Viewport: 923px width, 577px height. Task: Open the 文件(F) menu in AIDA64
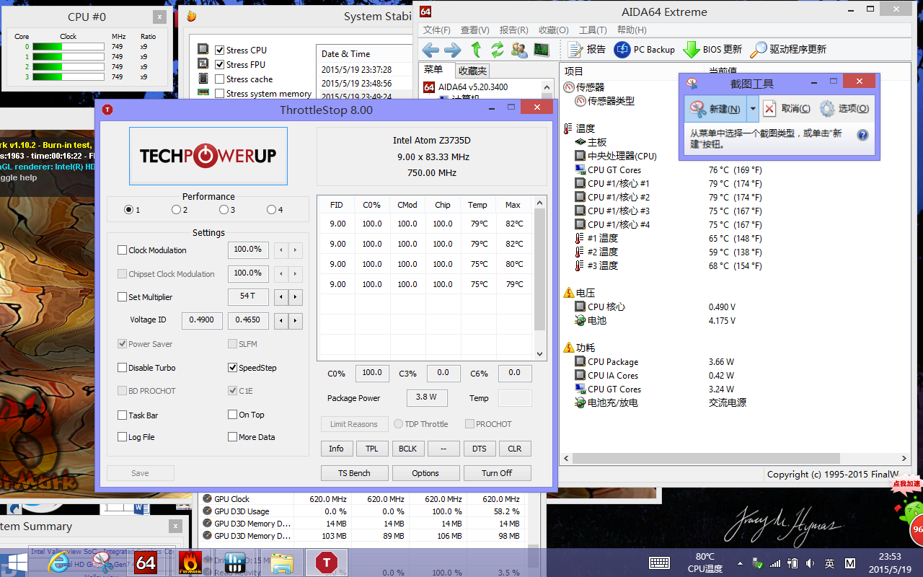point(436,30)
